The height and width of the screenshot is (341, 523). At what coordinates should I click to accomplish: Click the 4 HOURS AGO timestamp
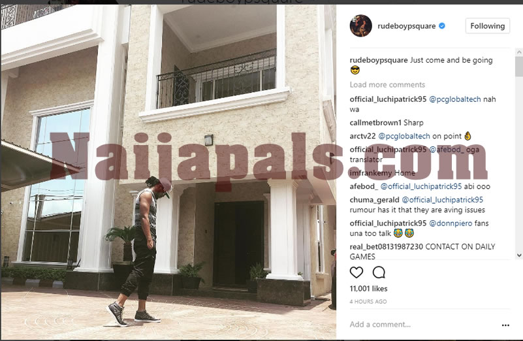pyautogui.click(x=368, y=302)
